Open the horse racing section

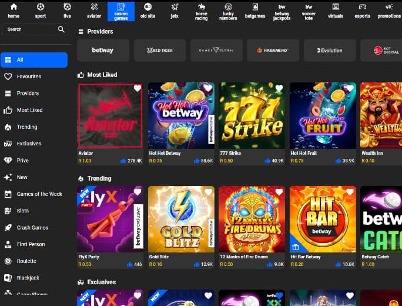coord(201,12)
